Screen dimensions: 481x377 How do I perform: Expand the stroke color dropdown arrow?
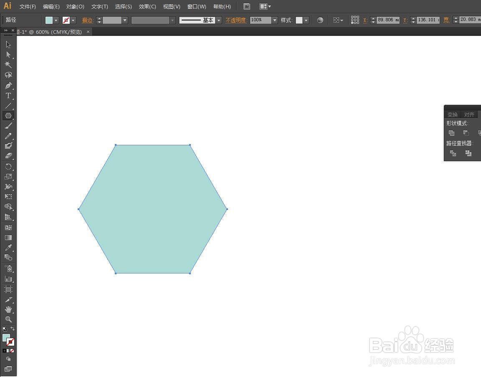73,20
